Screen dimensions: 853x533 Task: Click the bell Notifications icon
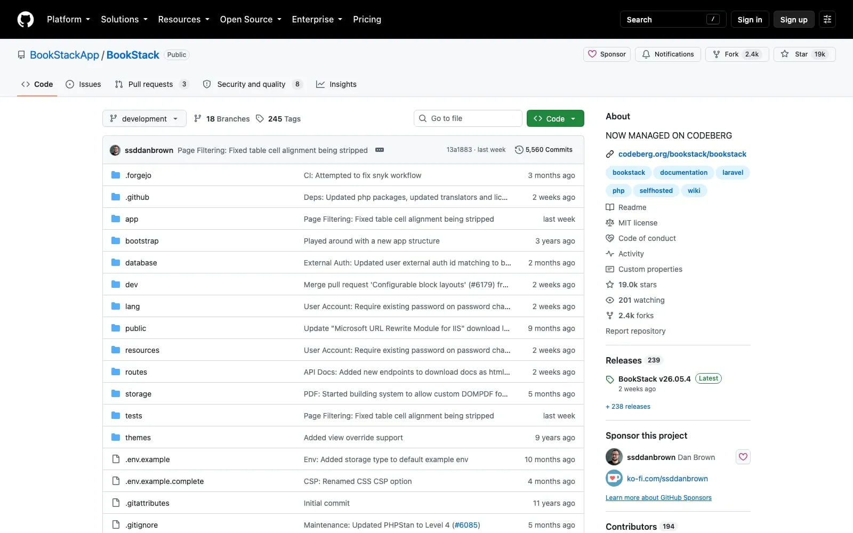[x=646, y=54]
